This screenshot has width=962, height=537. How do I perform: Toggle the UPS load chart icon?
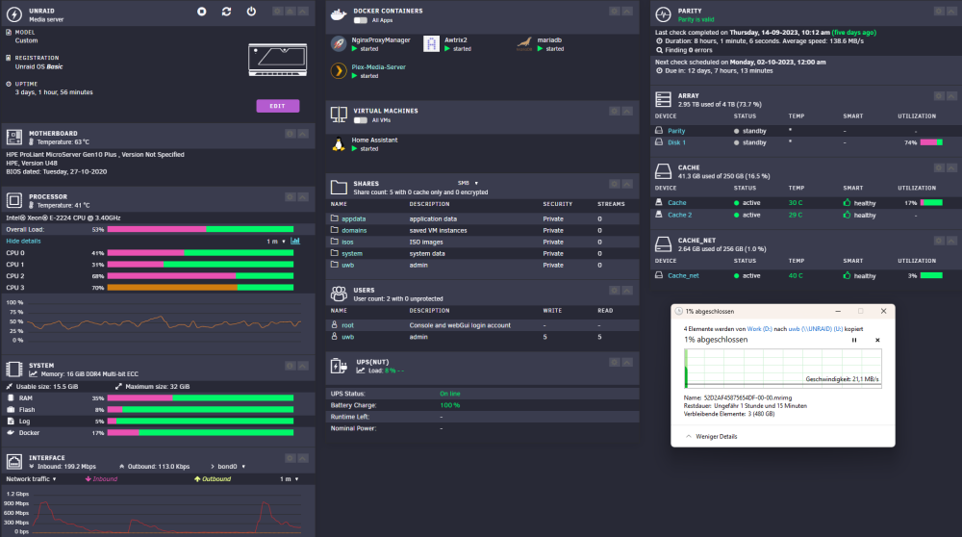pyautogui.click(x=361, y=371)
